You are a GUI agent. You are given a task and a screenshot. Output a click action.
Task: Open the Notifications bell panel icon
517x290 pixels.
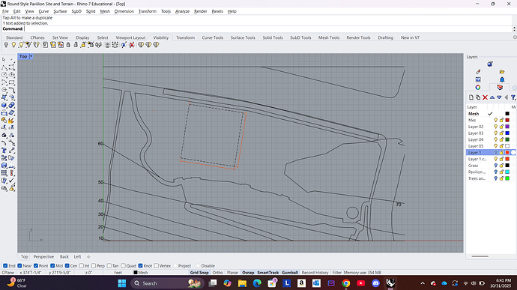[502, 79]
